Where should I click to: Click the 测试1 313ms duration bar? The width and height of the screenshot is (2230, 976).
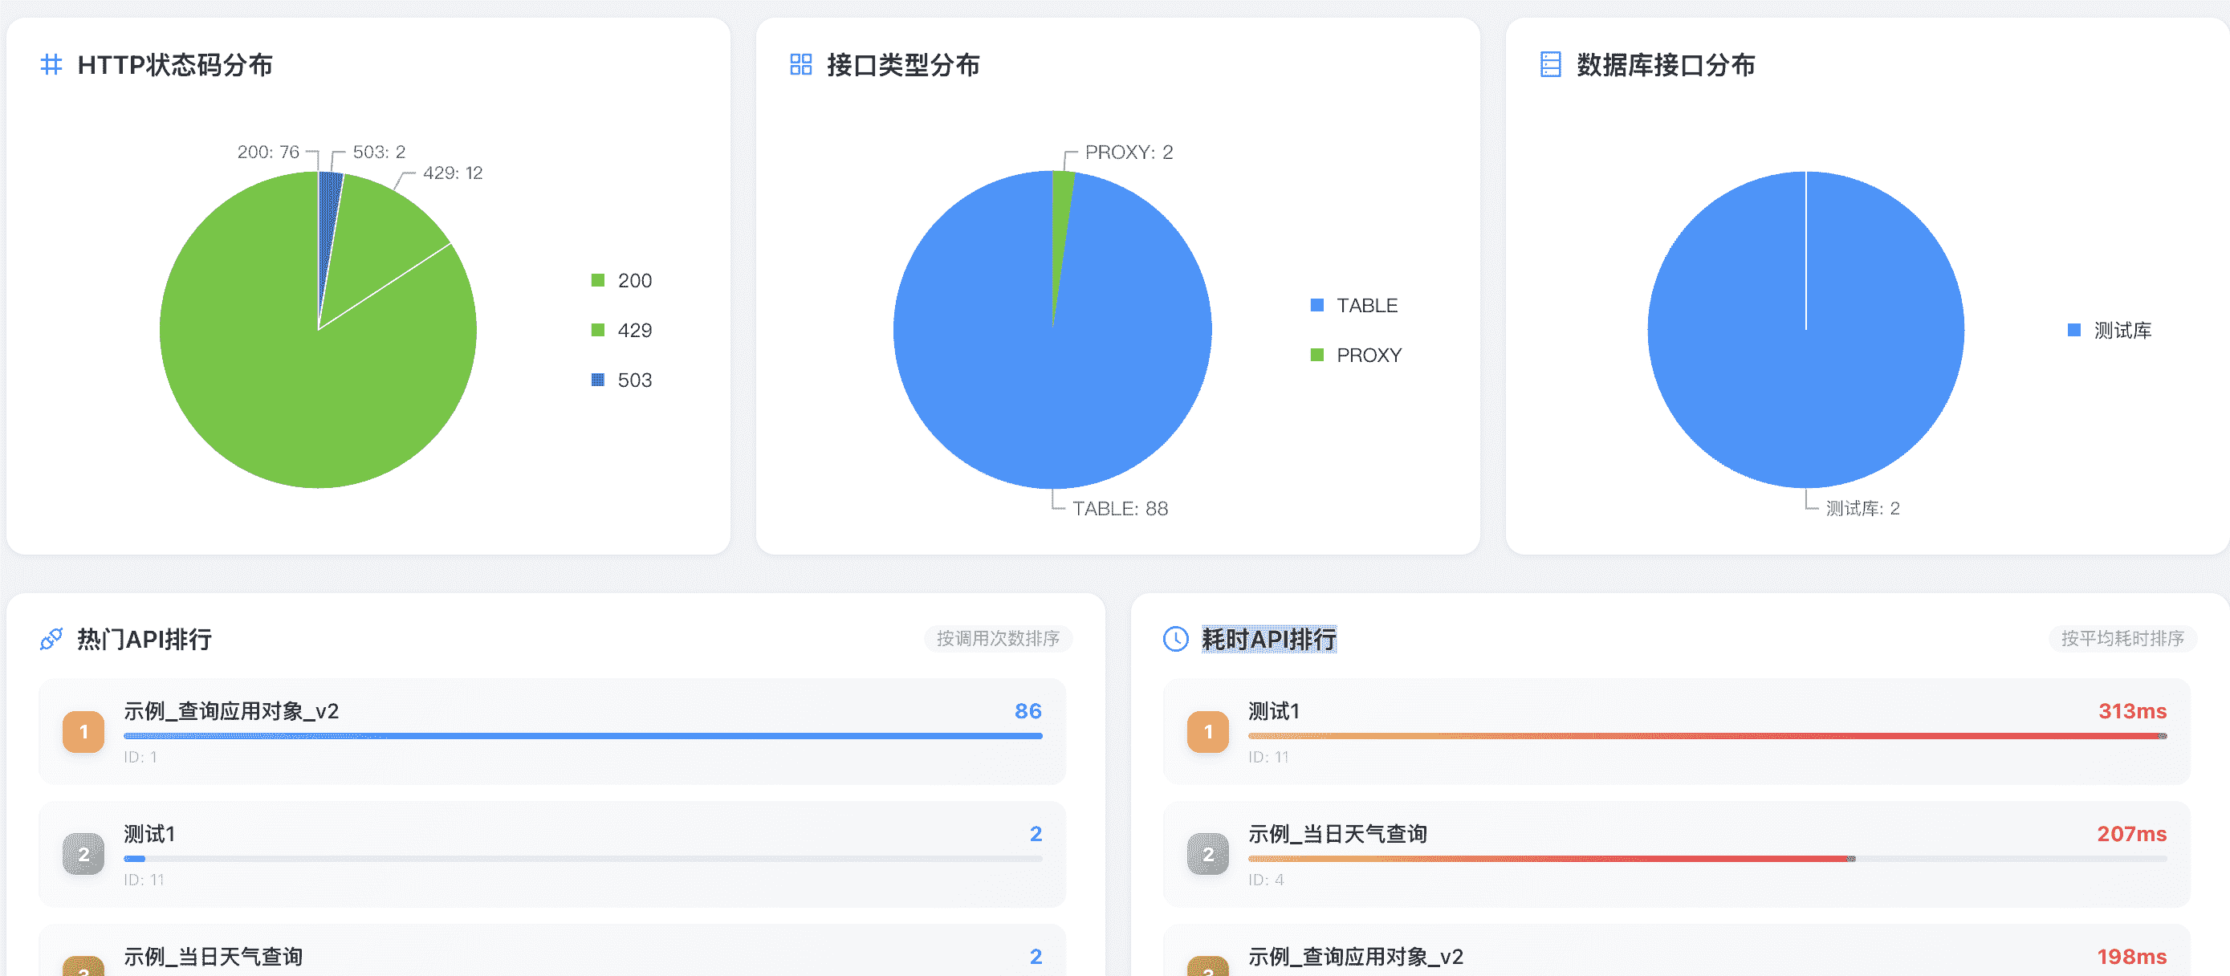click(x=1707, y=735)
